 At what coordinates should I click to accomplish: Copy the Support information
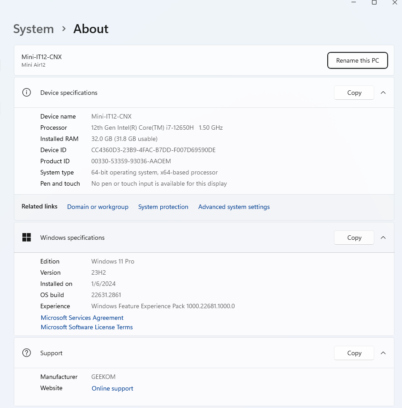point(354,353)
